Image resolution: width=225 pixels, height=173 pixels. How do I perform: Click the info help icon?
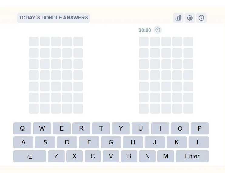pyautogui.click(x=201, y=18)
